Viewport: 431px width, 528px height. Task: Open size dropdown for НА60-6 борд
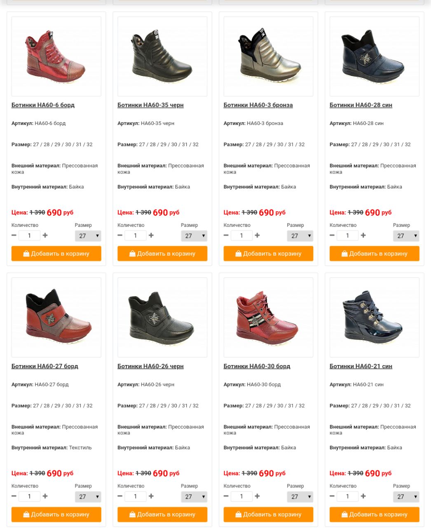pyautogui.click(x=88, y=236)
